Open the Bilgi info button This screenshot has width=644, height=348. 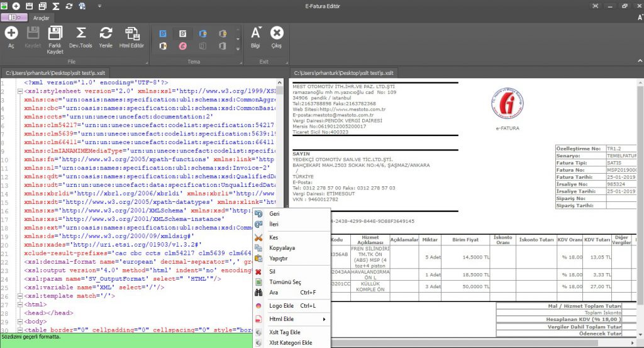pos(255,37)
